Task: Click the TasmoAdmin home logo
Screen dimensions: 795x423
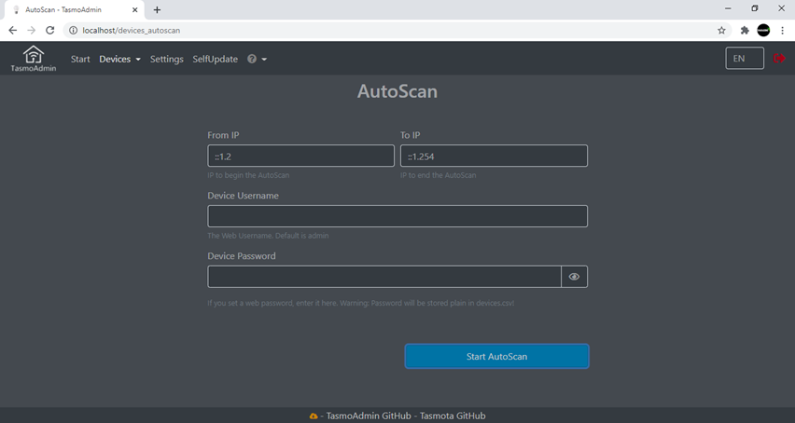Action: pyautogui.click(x=34, y=59)
